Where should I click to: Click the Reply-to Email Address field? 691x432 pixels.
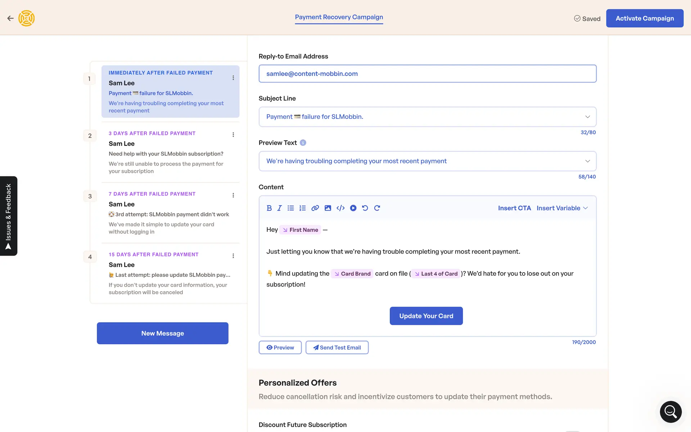[x=427, y=74]
